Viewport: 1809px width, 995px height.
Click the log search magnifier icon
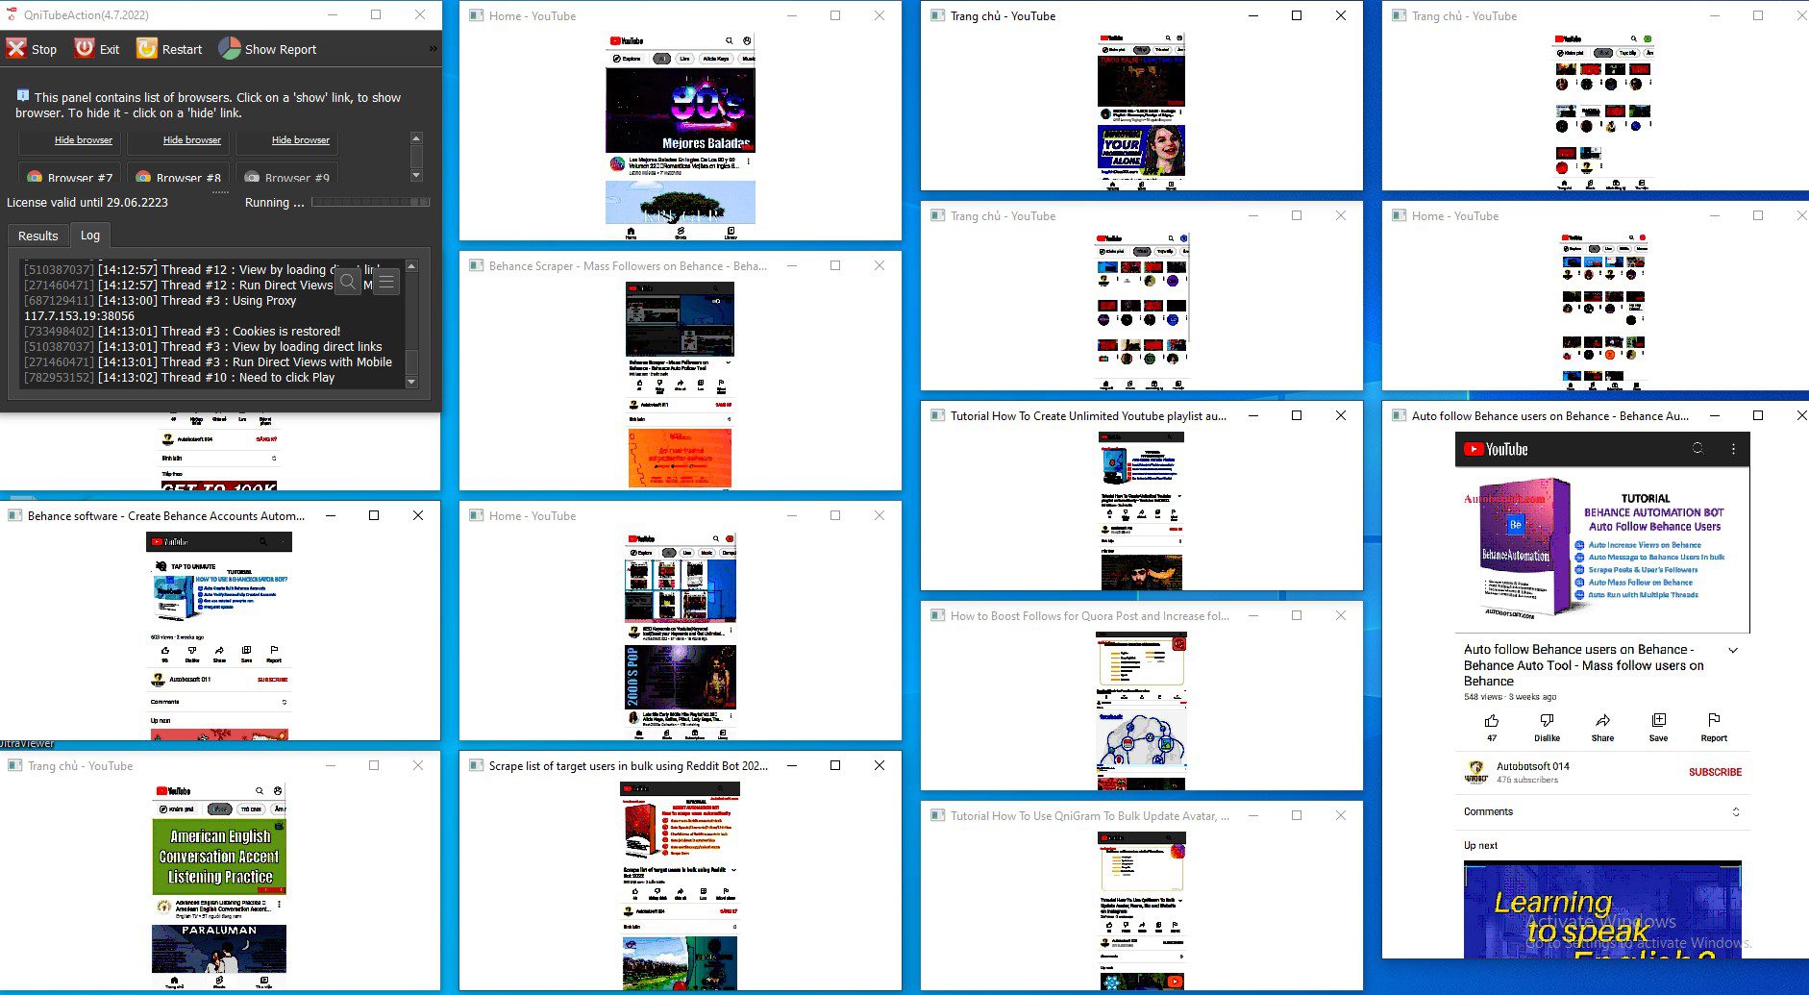point(348,282)
